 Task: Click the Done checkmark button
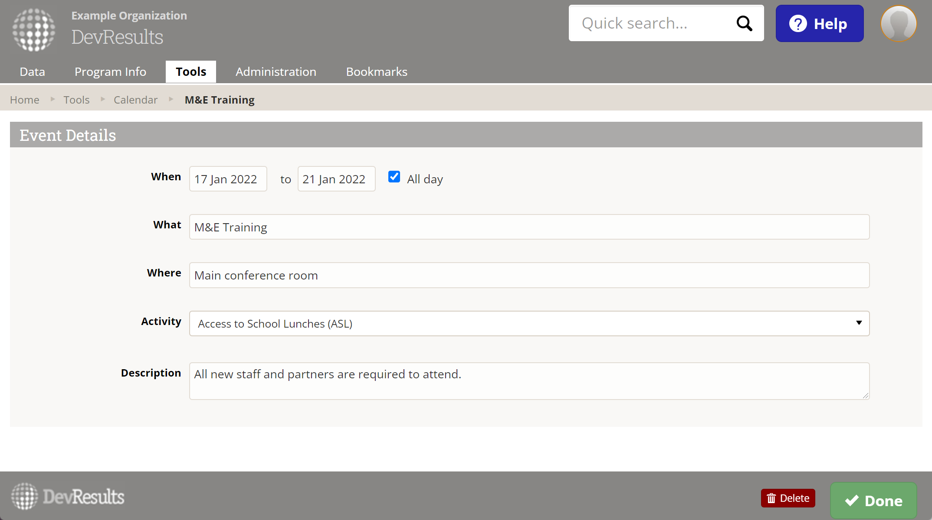pos(873,500)
